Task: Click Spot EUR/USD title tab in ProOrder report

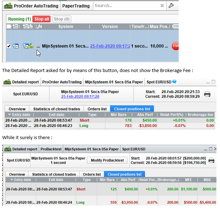Action: click(159, 82)
